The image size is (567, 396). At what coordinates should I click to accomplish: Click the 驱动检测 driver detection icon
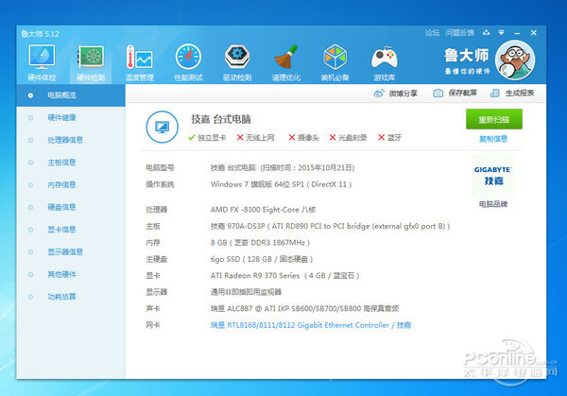pyautogui.click(x=237, y=59)
